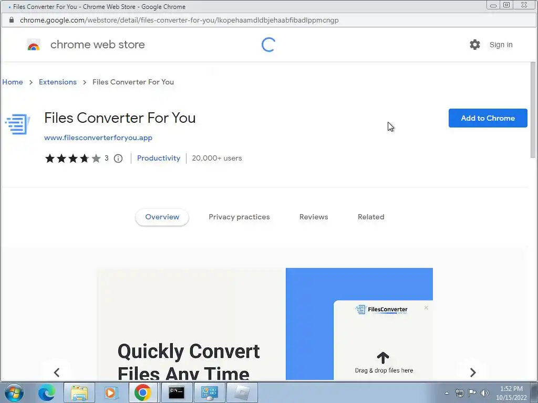The width and height of the screenshot is (538, 403).
Task: Switch to Chrome taskbar button
Action: (x=143, y=393)
